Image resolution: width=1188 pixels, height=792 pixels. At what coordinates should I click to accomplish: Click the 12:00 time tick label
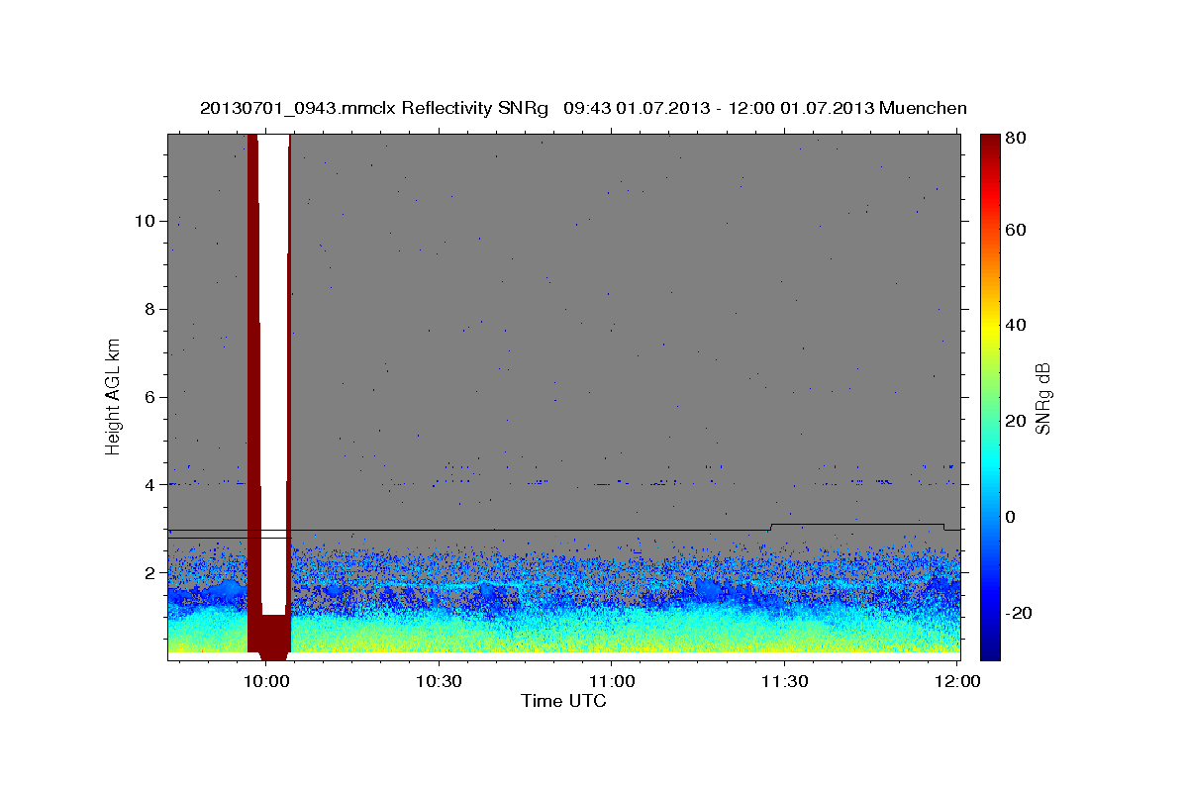tap(956, 682)
